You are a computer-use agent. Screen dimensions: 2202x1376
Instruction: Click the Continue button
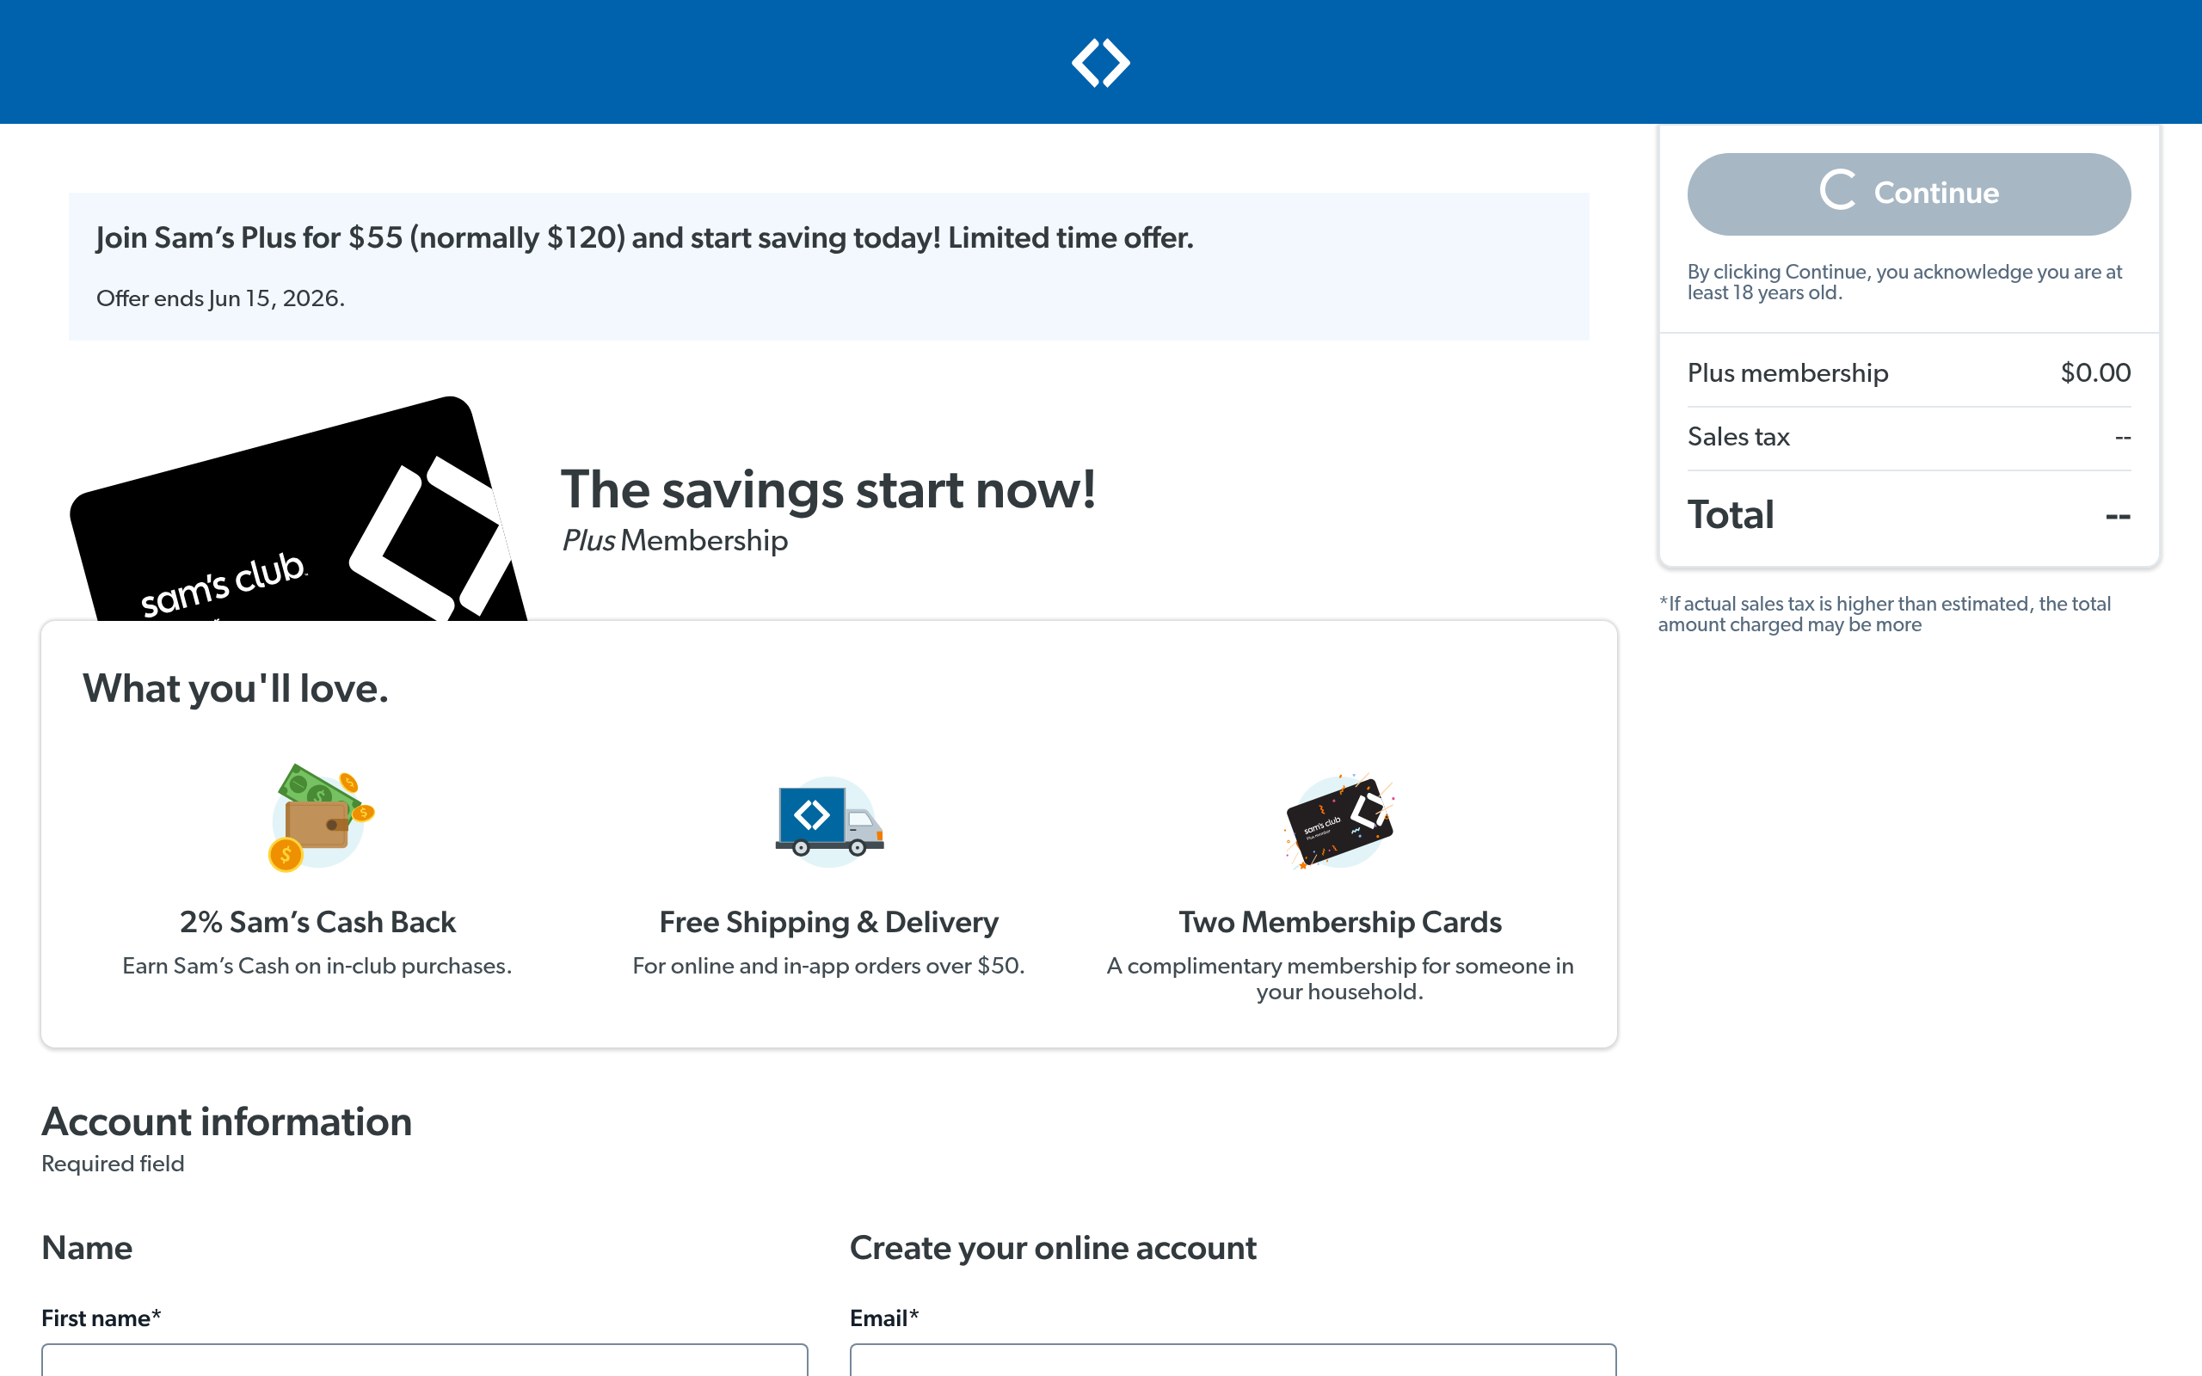tap(1908, 193)
